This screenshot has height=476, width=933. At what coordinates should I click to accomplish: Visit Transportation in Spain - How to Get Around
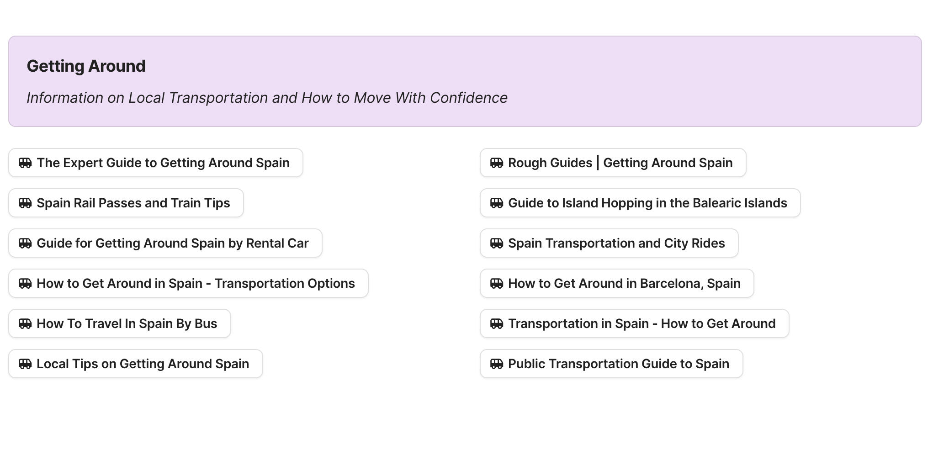[x=641, y=324]
